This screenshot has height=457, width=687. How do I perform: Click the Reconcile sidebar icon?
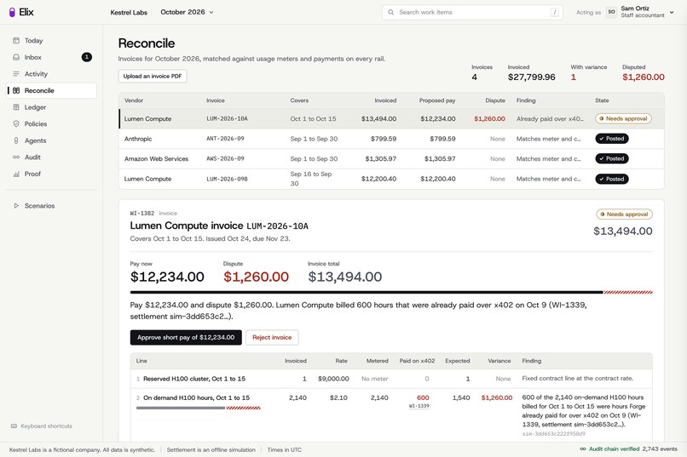tap(16, 90)
